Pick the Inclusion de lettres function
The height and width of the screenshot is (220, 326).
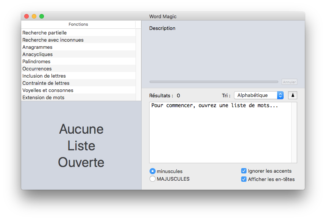44,76
